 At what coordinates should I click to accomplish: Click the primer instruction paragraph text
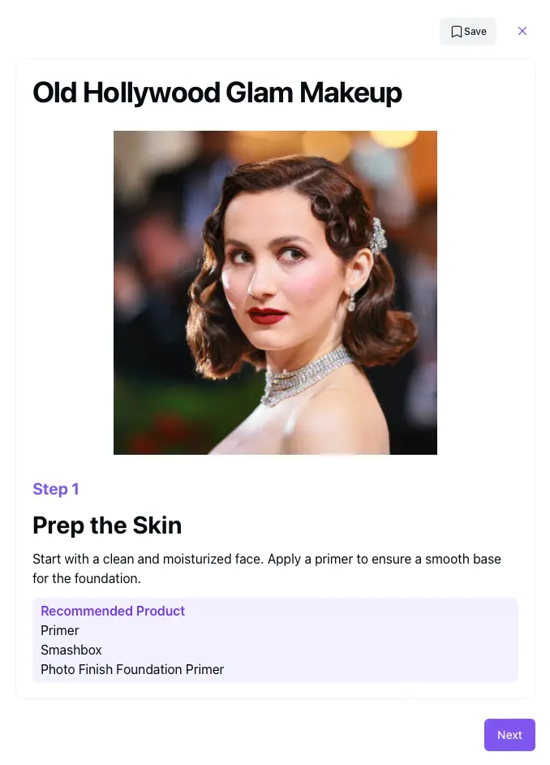point(267,568)
